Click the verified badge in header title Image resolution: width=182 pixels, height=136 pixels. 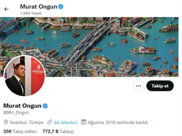point(61,7)
